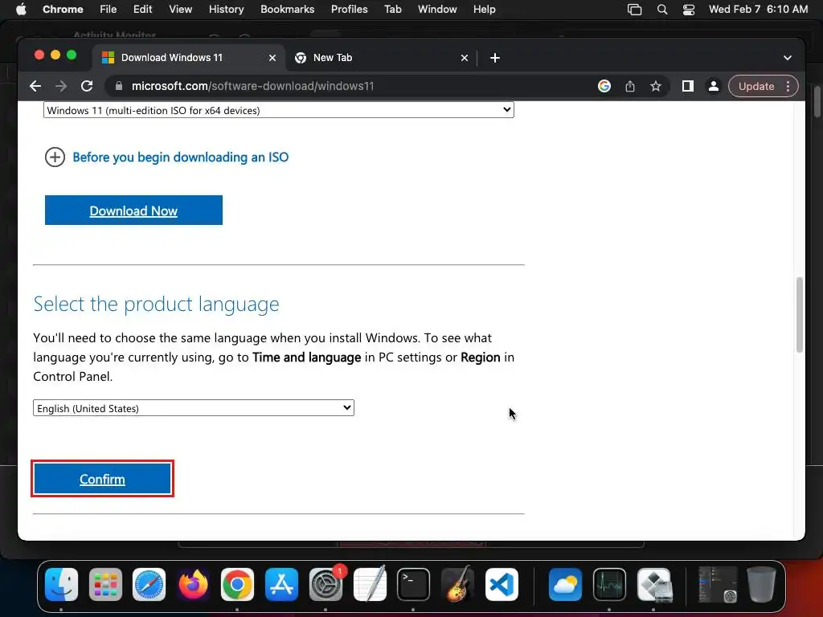Open the Trash in the Dock

762,585
